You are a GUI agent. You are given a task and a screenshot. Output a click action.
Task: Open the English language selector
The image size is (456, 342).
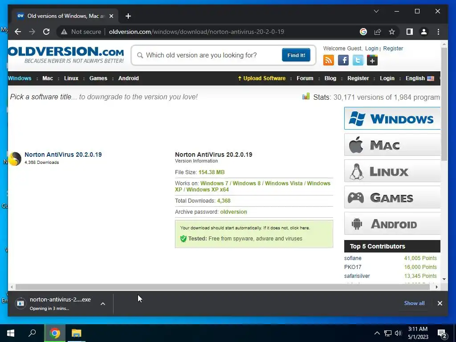[419, 78]
